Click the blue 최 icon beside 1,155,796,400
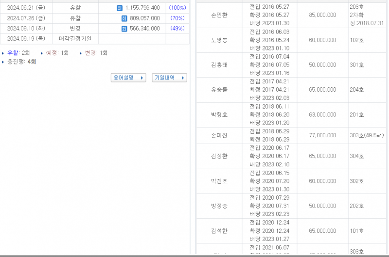 [120, 8]
